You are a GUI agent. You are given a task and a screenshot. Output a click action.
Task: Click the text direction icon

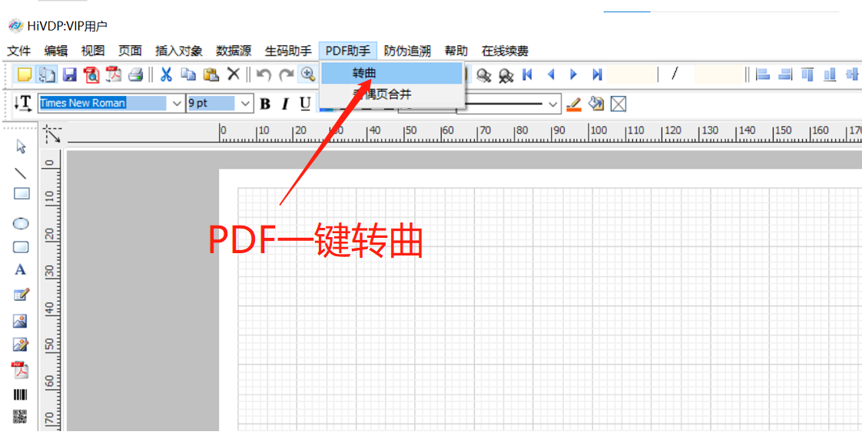[23, 103]
